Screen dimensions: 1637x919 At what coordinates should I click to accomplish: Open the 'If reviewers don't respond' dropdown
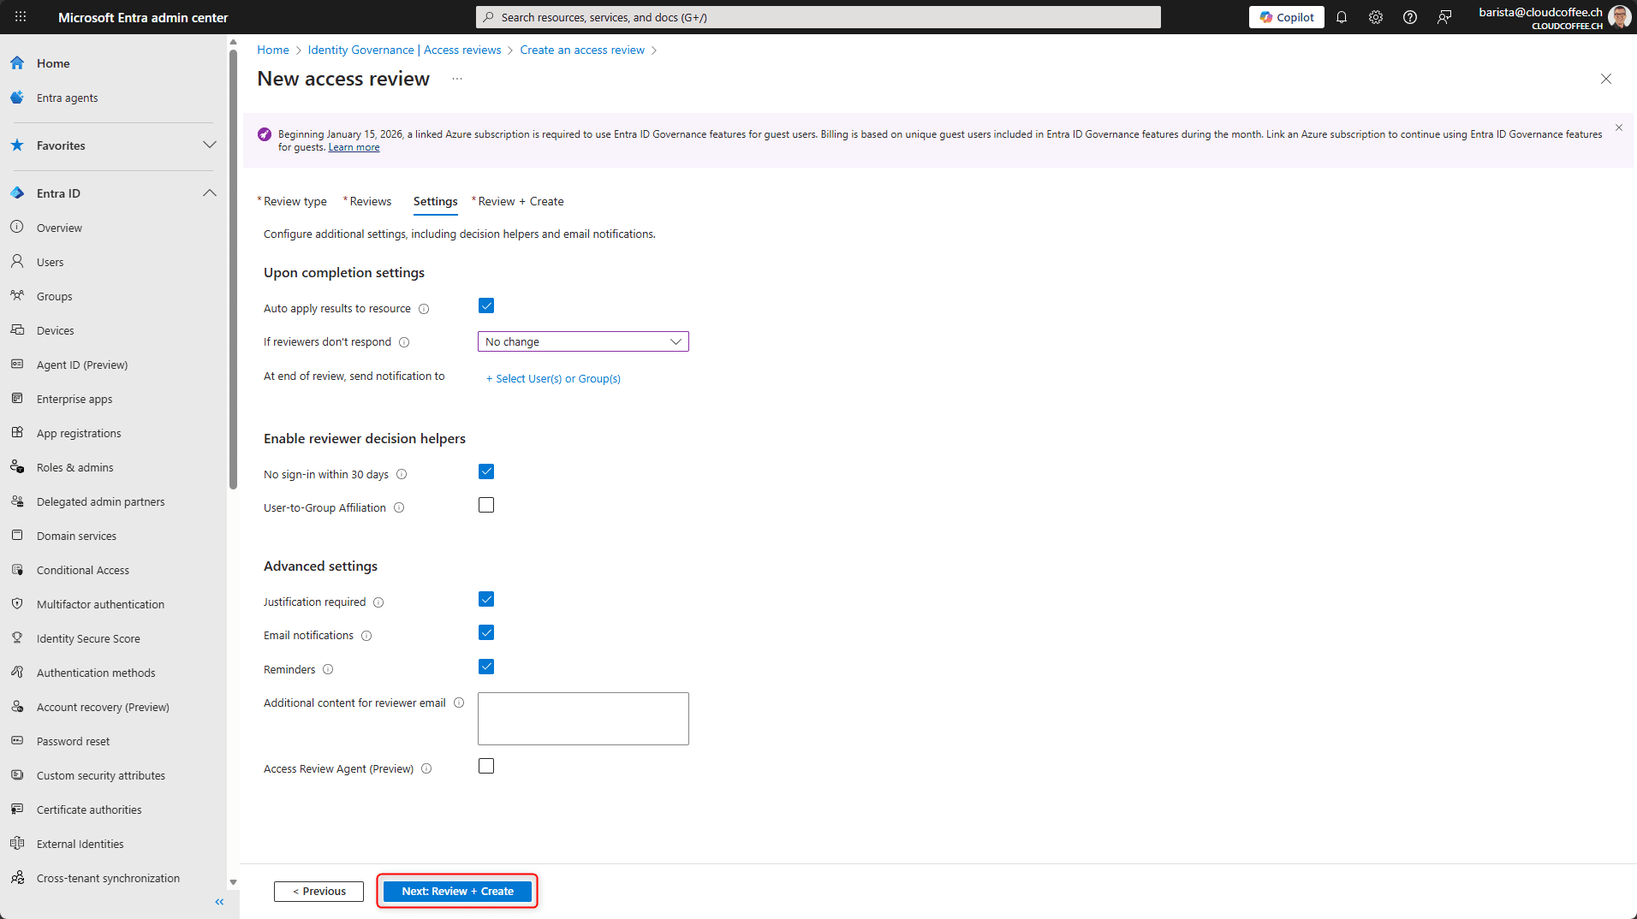point(583,342)
